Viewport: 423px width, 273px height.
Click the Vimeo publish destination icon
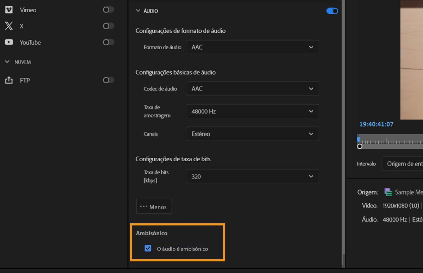(9, 10)
